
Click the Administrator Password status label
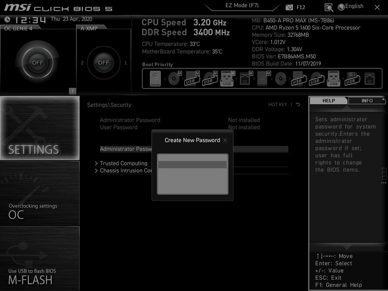pyautogui.click(x=130, y=120)
